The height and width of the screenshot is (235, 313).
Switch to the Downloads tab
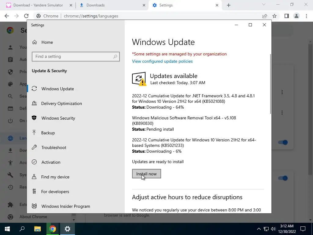pyautogui.click(x=95, y=5)
